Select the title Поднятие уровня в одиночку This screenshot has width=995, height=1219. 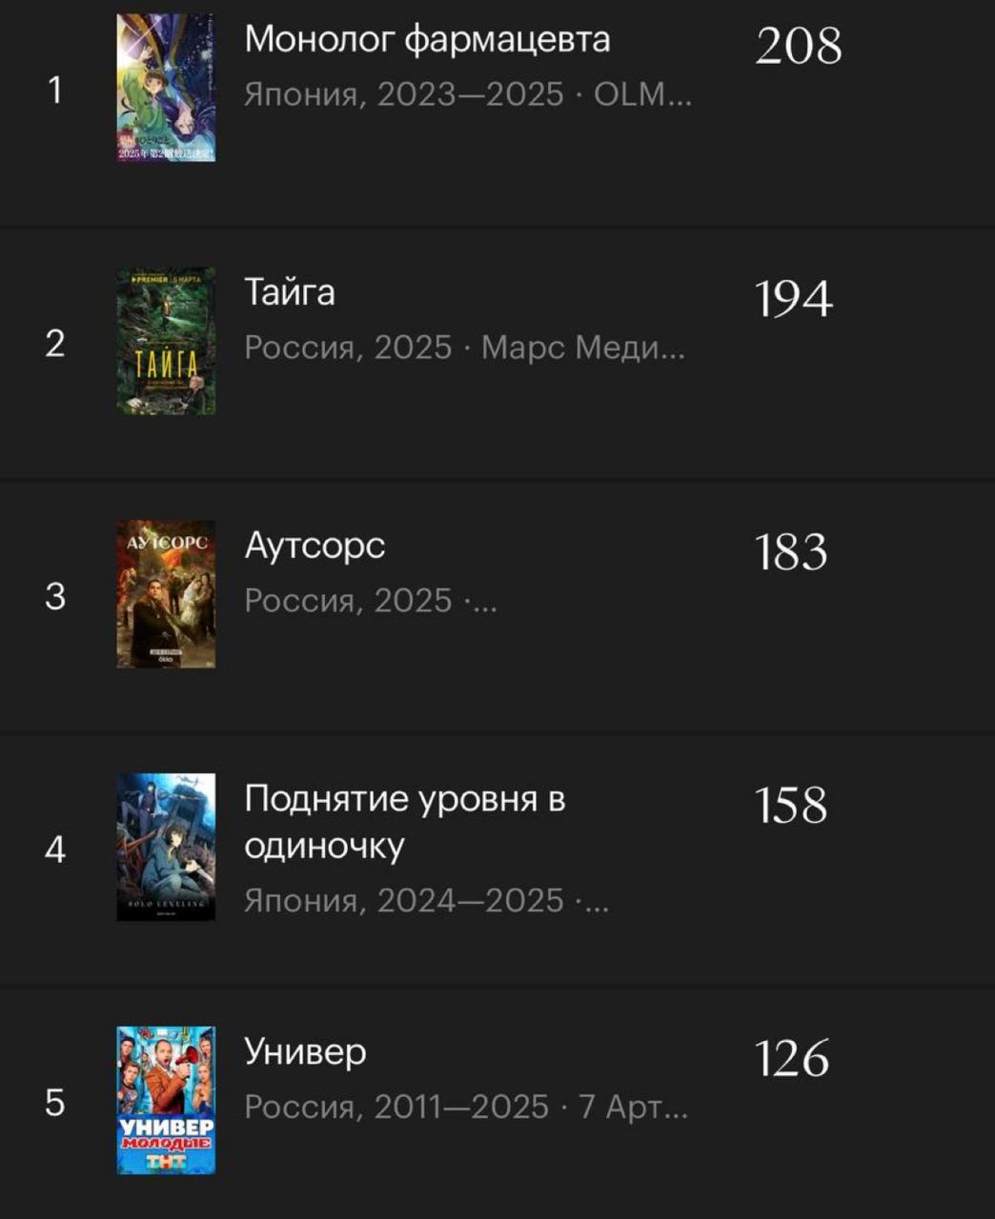(x=404, y=821)
